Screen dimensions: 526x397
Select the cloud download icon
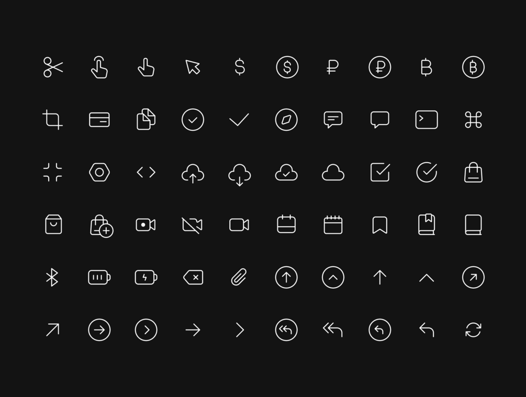[x=240, y=175]
